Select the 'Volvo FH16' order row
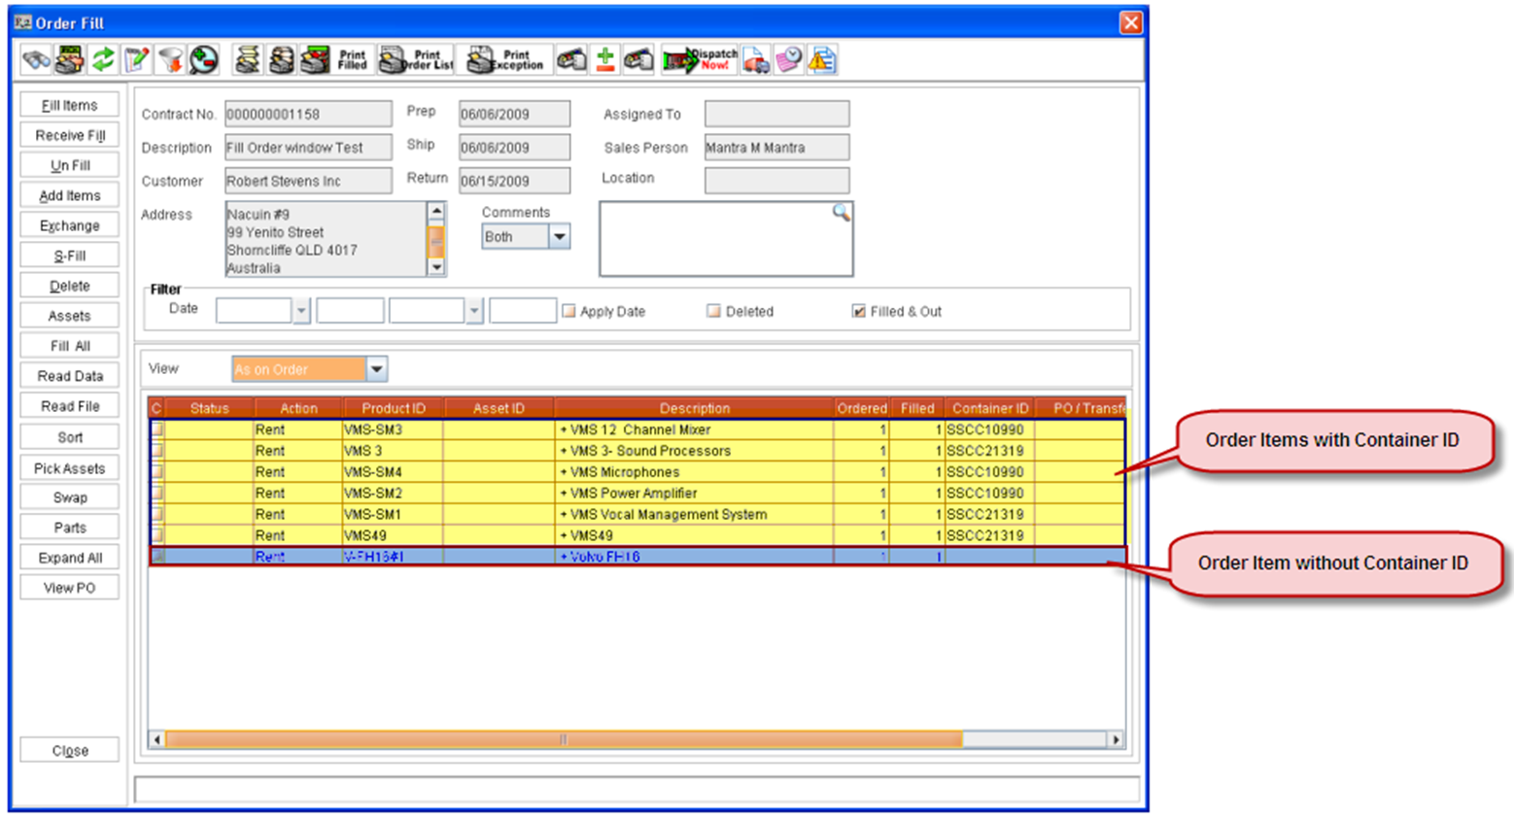The image size is (1514, 820). coord(637,557)
